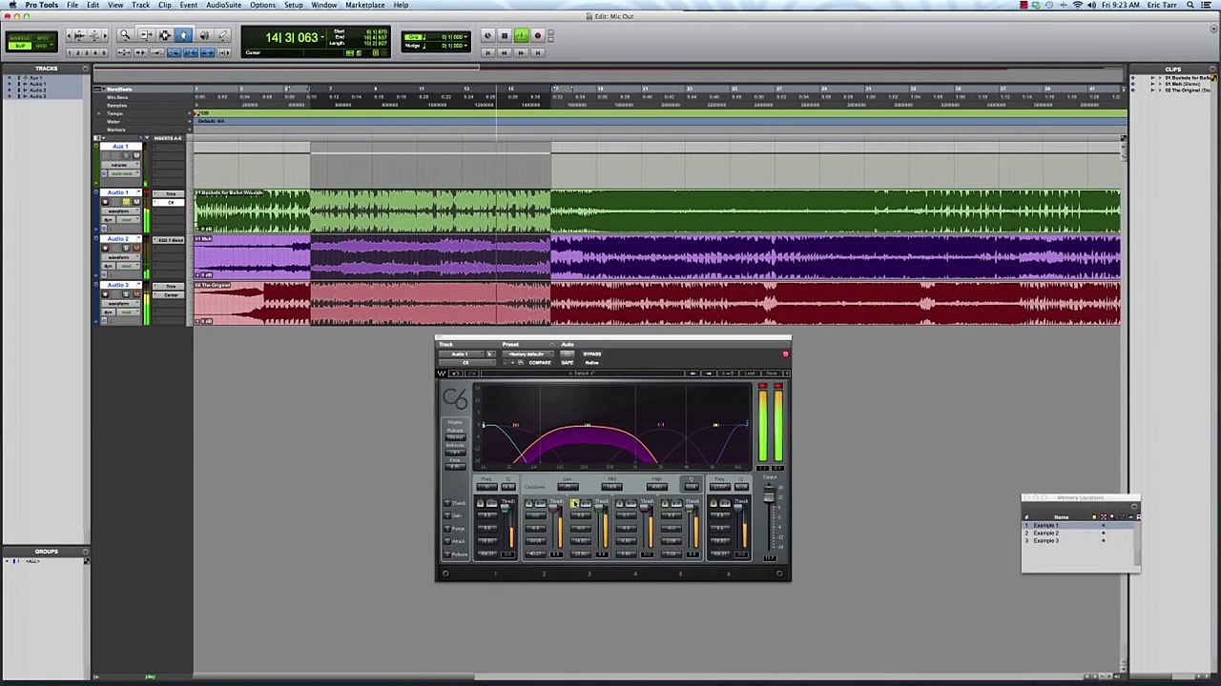Toggle Solo on Aux 1 track
Viewport: 1221px width, 686px height.
click(x=126, y=155)
